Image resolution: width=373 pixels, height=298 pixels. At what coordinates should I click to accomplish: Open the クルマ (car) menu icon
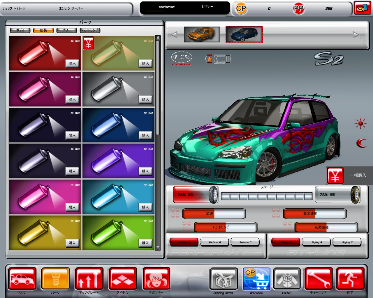(22, 279)
